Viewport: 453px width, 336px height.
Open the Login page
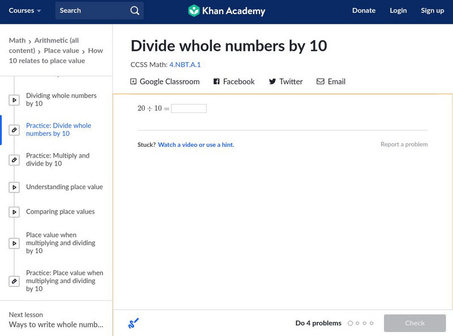398,11
